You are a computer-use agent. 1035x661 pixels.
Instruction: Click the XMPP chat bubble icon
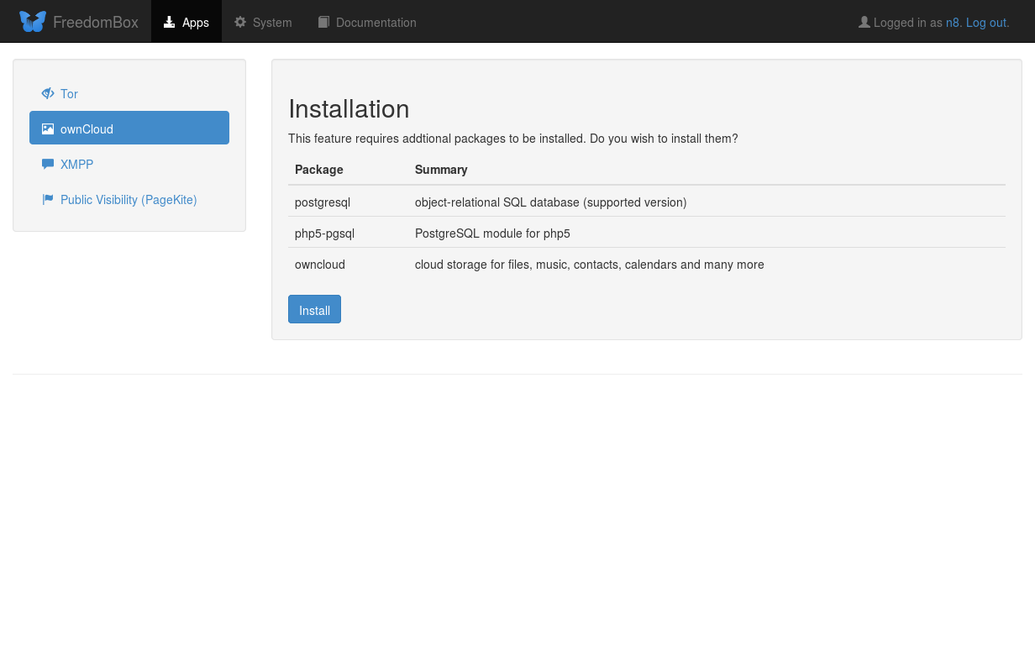point(48,165)
